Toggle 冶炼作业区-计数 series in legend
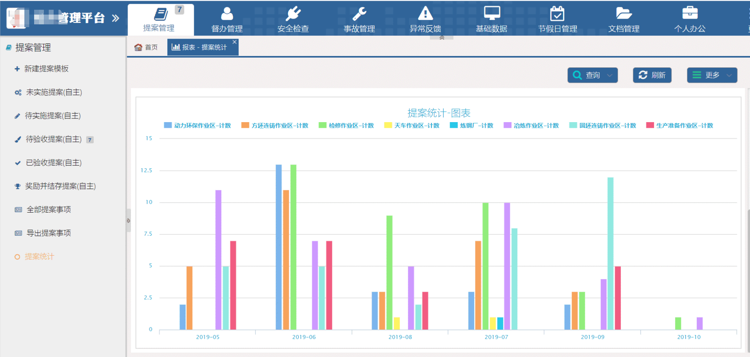This screenshot has height=357, width=750. tap(531, 125)
